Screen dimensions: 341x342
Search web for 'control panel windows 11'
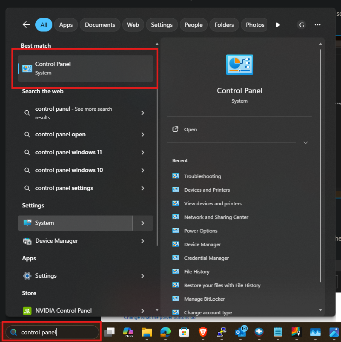[x=69, y=152]
